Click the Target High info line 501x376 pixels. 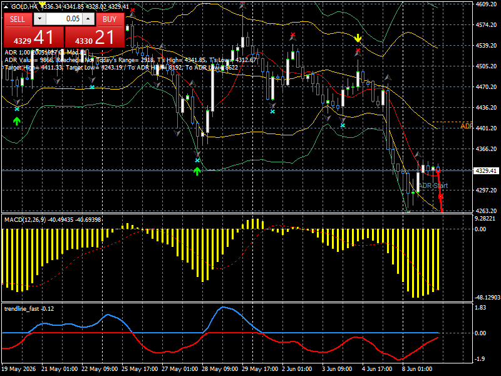[121, 68]
